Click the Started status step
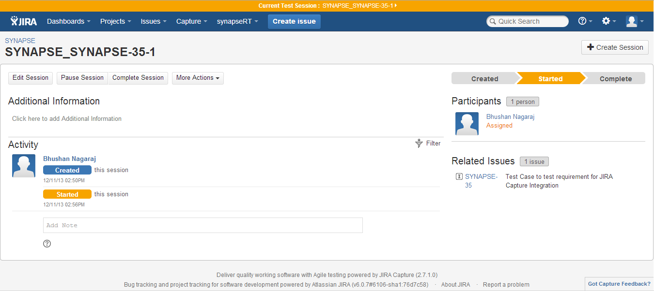Viewport: 654px width, 291px height. [x=550, y=78]
